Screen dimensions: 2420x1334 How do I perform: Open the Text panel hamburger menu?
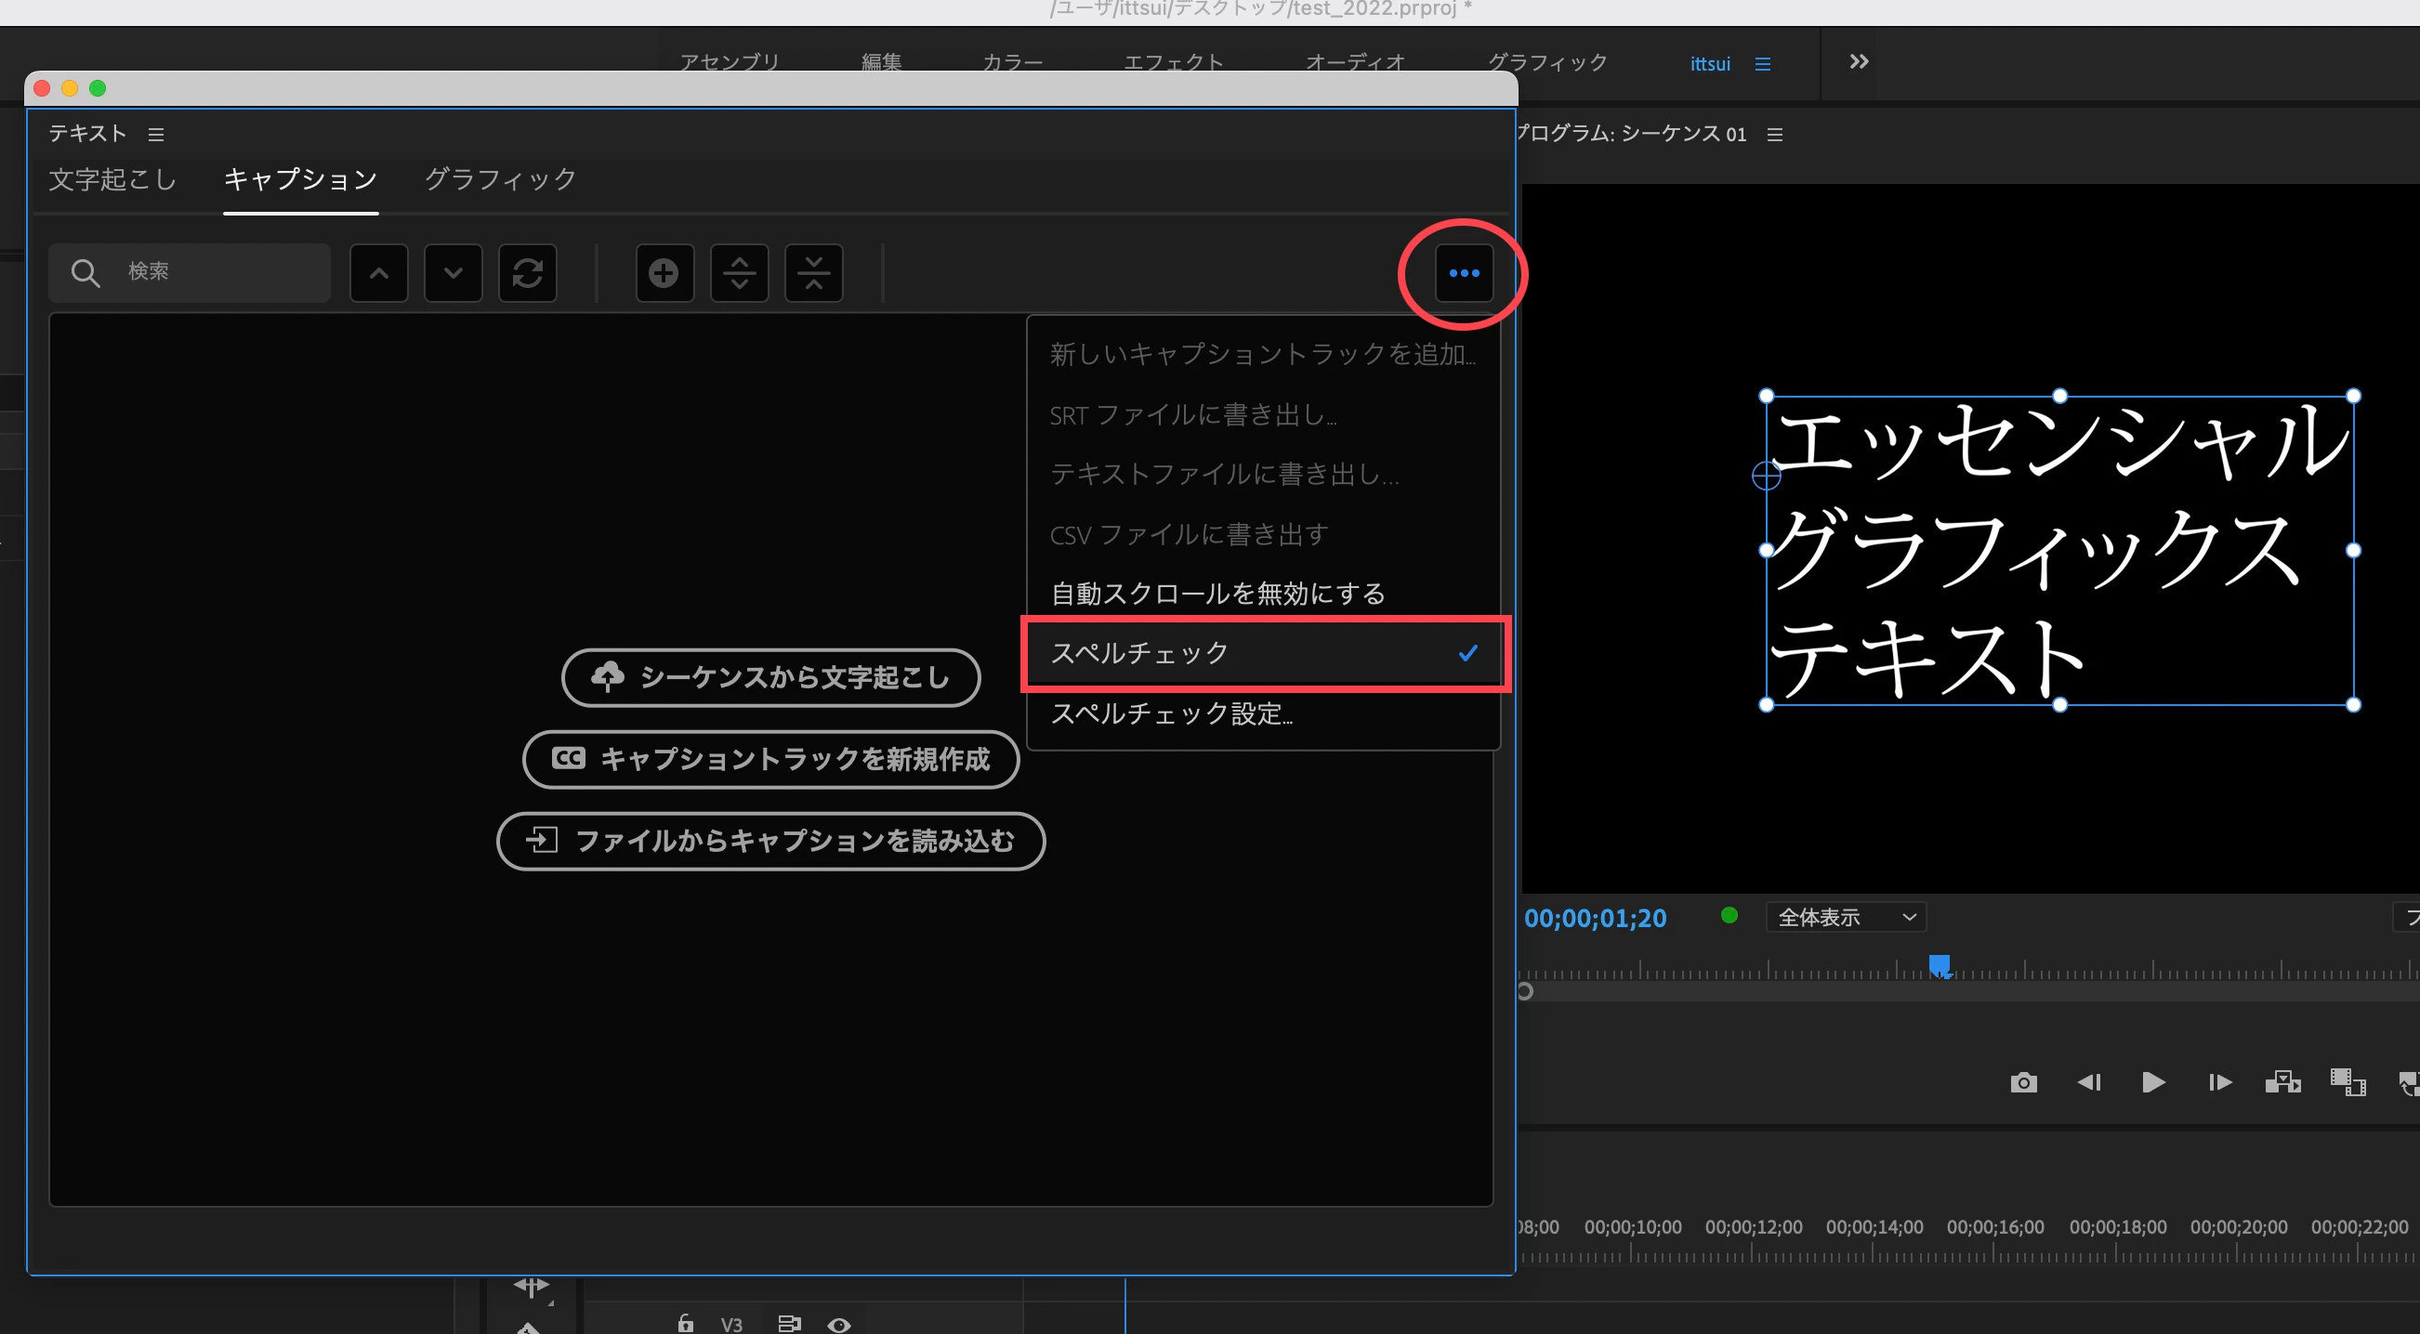click(156, 136)
